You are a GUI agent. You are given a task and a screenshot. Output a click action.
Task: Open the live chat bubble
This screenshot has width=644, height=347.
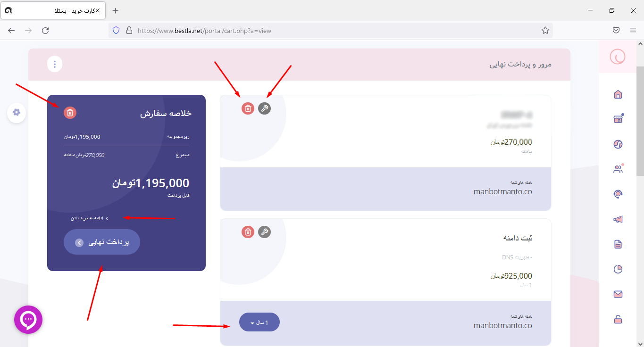pos(28,320)
